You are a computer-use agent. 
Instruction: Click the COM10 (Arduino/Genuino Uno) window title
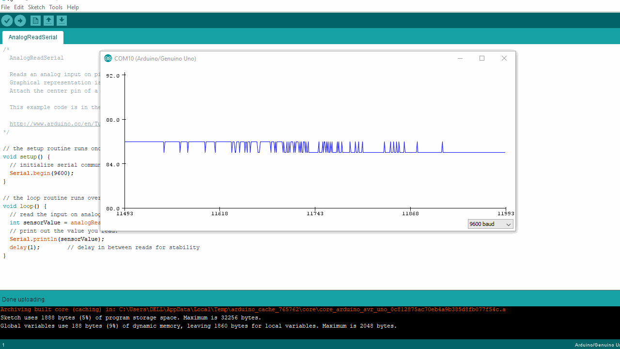coord(155,59)
